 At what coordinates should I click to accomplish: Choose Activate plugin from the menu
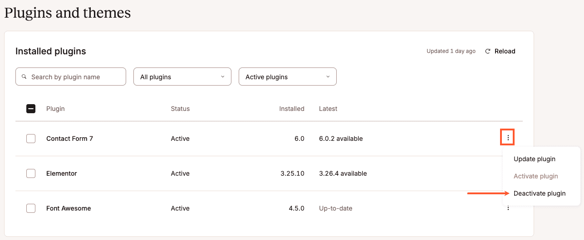(x=536, y=176)
